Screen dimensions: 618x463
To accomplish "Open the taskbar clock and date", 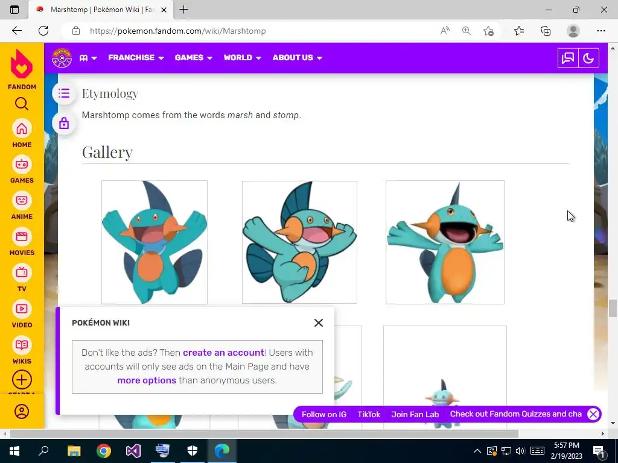I will pos(567,451).
